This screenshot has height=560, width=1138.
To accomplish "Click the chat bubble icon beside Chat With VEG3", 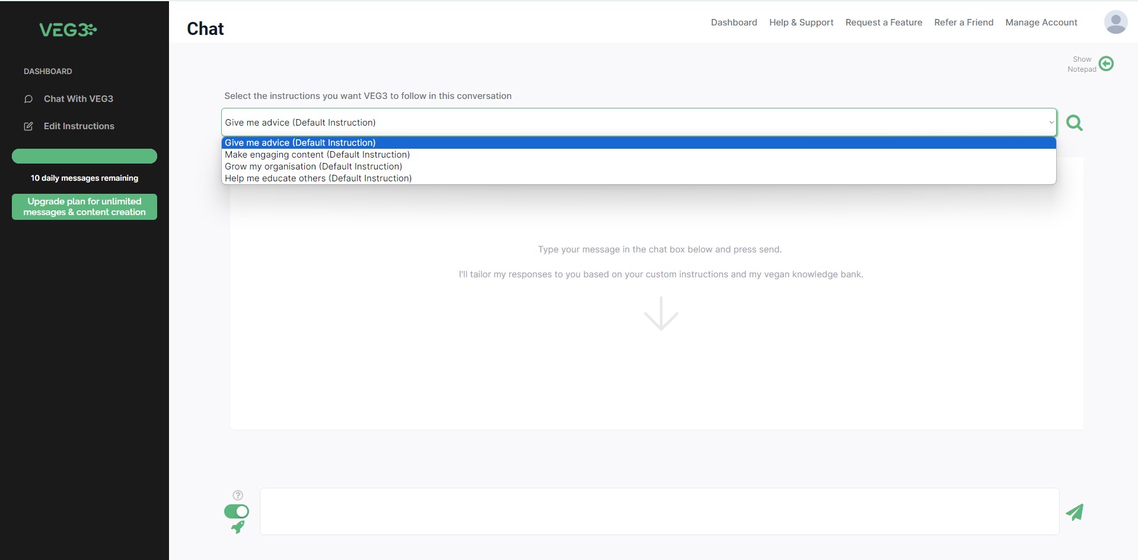I will coord(28,99).
